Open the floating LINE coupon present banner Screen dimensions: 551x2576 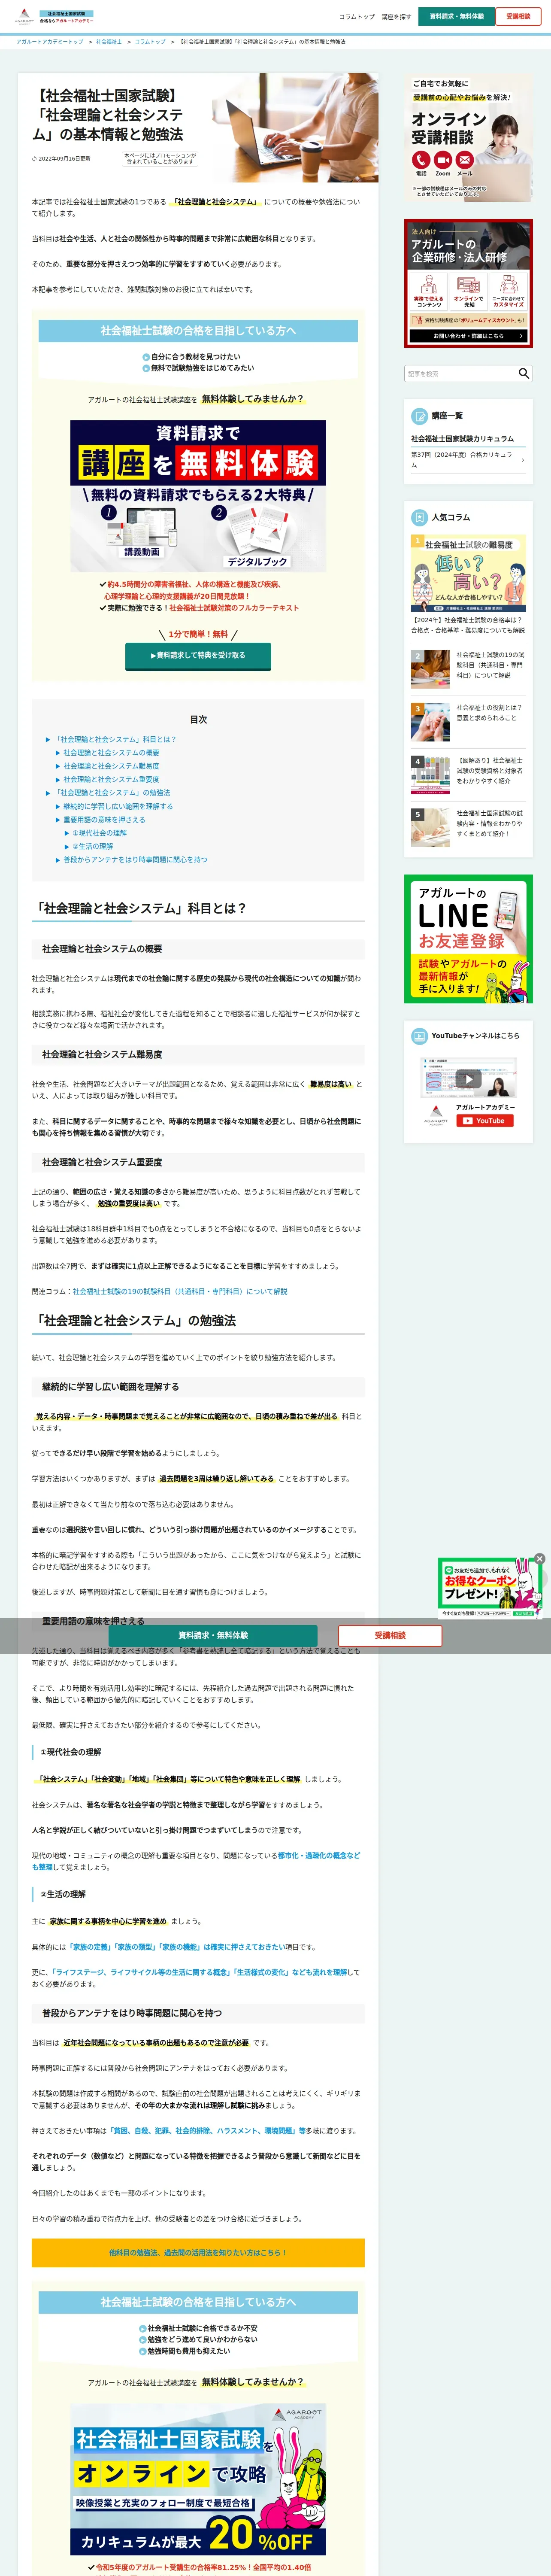click(489, 1589)
